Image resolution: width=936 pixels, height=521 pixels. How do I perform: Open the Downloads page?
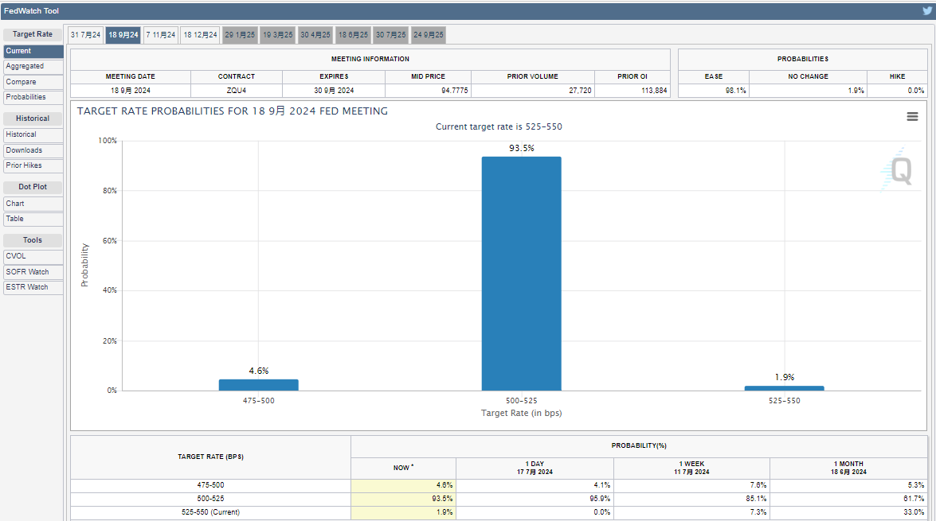point(33,150)
